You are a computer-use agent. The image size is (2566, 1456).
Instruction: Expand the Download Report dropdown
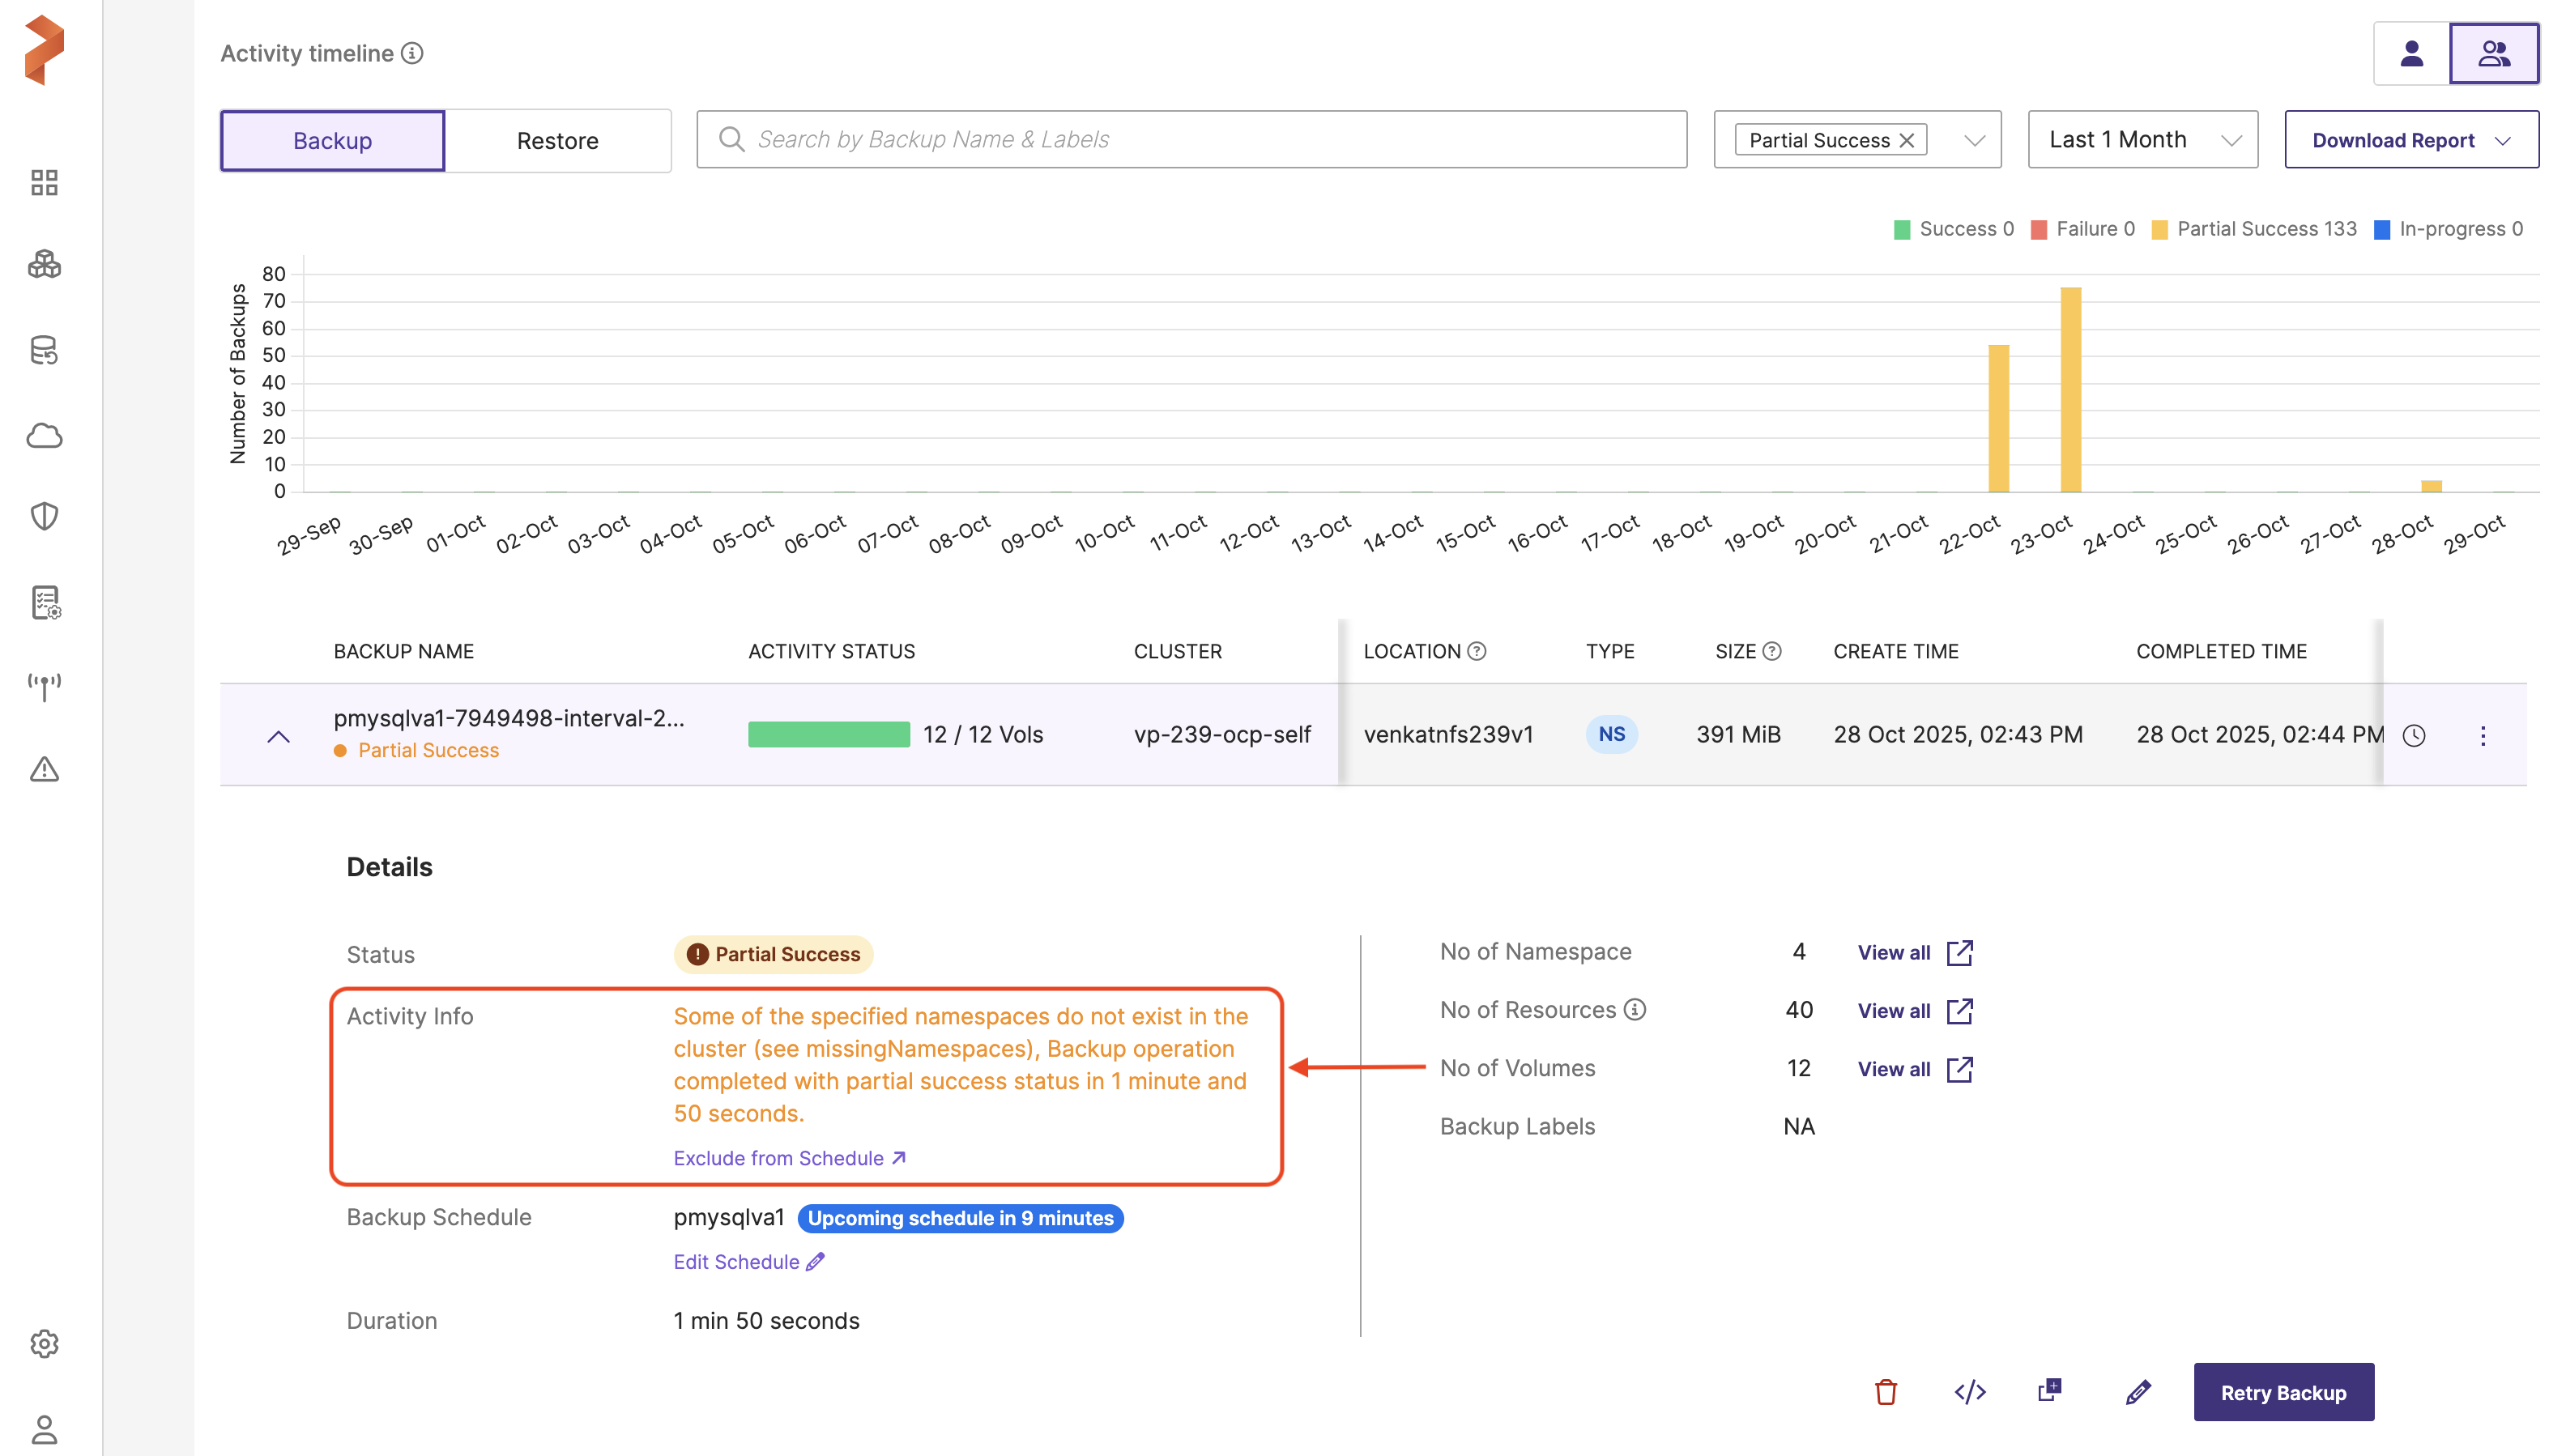[x=2410, y=140]
